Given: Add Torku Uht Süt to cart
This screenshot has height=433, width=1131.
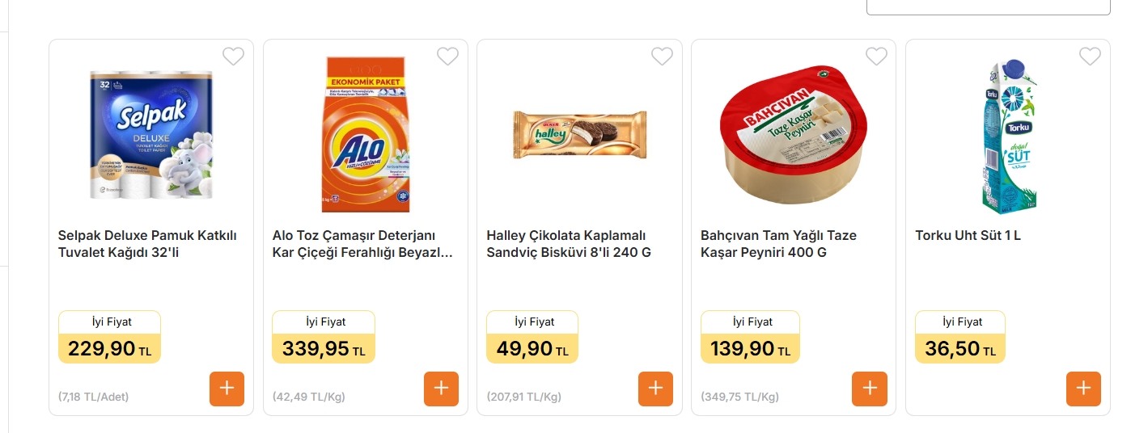Looking at the screenshot, I should pos(1083,389).
